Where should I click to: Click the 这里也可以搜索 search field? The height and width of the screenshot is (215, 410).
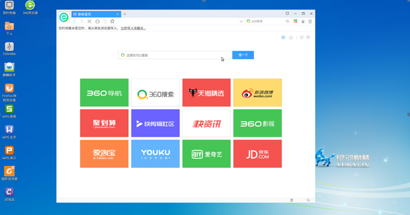tap(175, 55)
